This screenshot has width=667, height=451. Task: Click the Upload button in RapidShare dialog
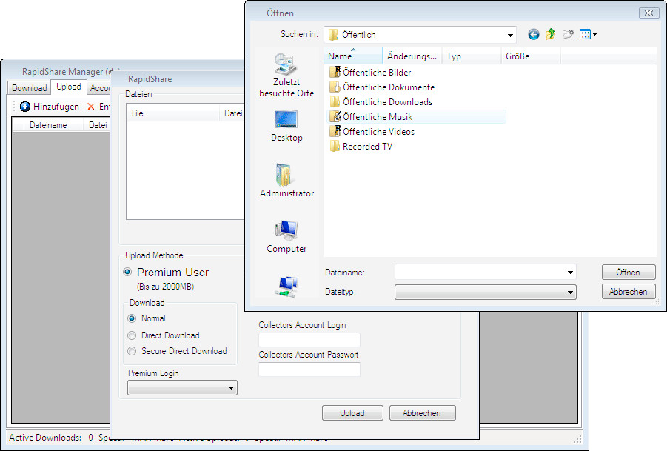coord(352,413)
